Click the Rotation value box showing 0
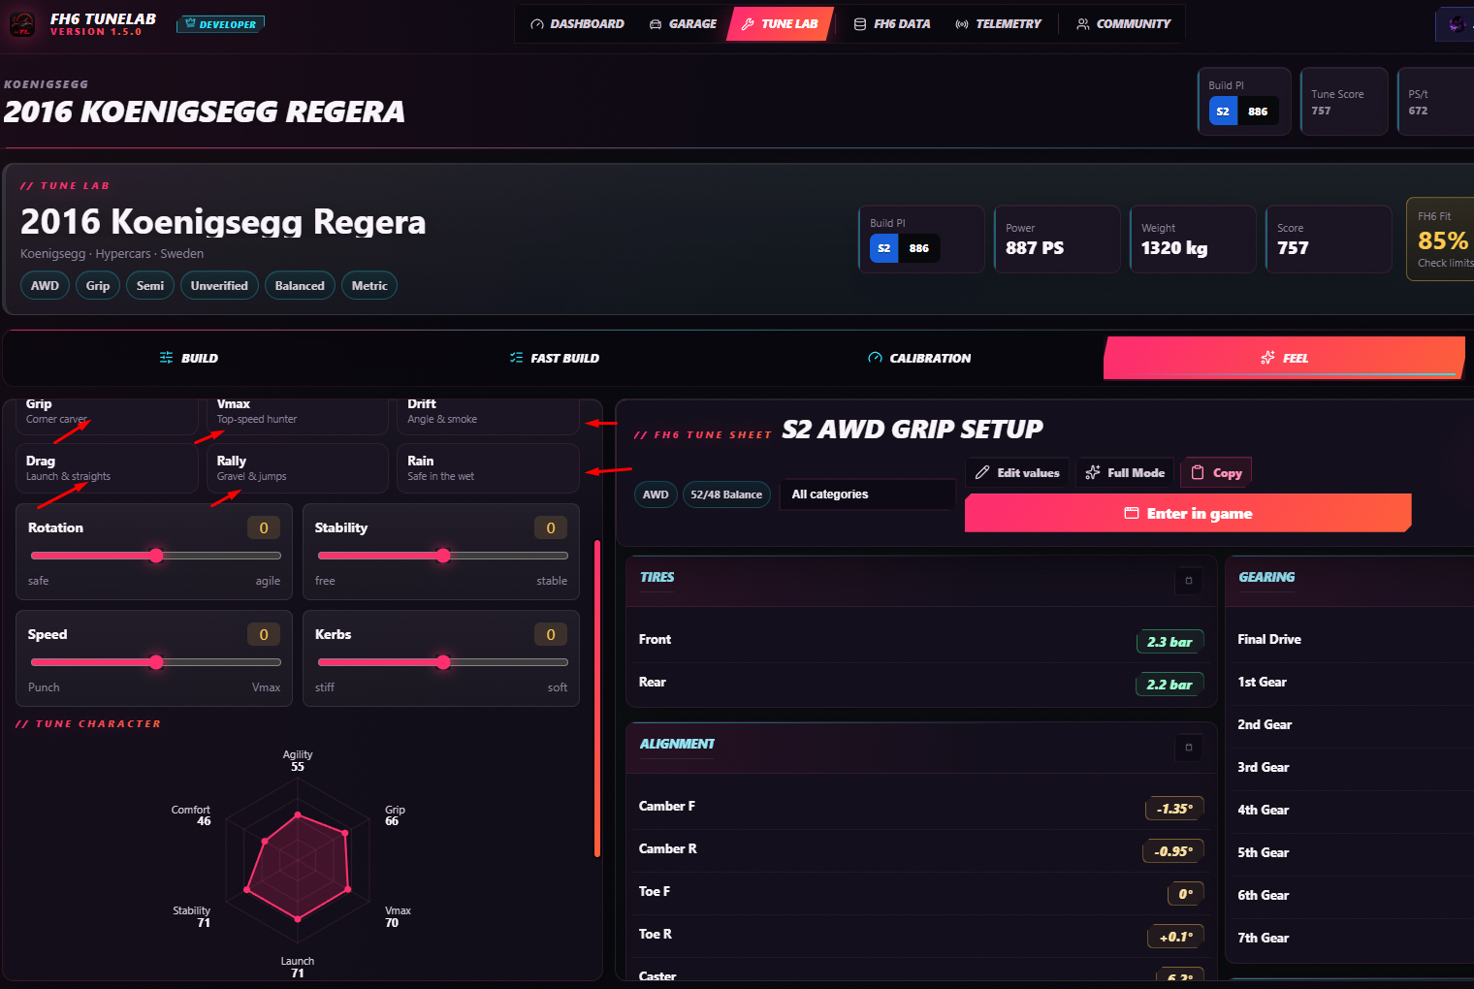The height and width of the screenshot is (989, 1474). 264,527
